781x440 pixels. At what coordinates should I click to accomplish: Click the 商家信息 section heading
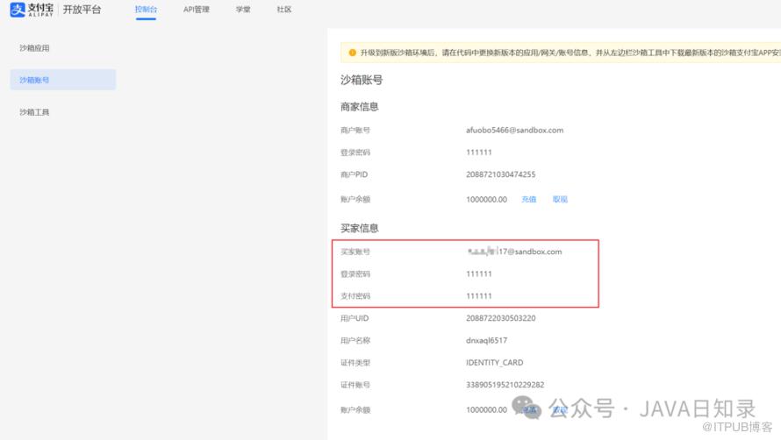click(x=359, y=107)
